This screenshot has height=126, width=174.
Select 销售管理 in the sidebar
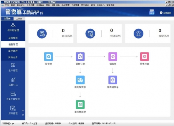[13, 44]
